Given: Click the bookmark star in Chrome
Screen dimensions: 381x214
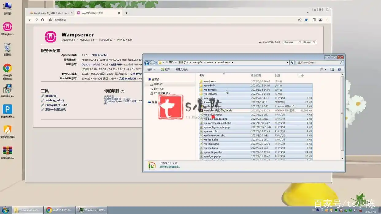Looking at the screenshot, I should click(x=306, y=20).
